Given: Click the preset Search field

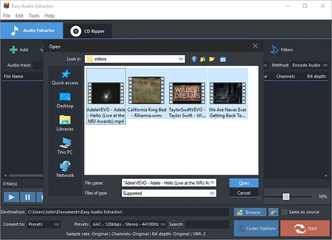Looking at the screenshot, I should pos(207,224).
